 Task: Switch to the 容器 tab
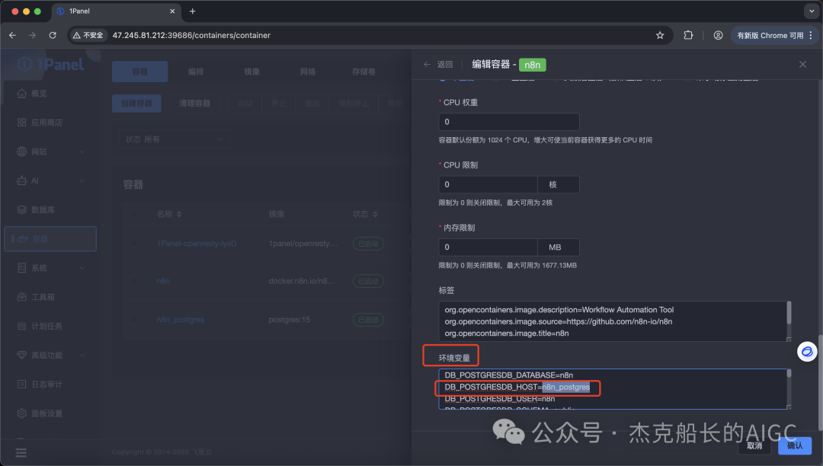139,72
